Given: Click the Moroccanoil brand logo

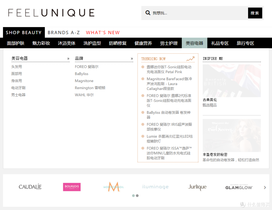Looking at the screenshot, I should click(114, 187).
